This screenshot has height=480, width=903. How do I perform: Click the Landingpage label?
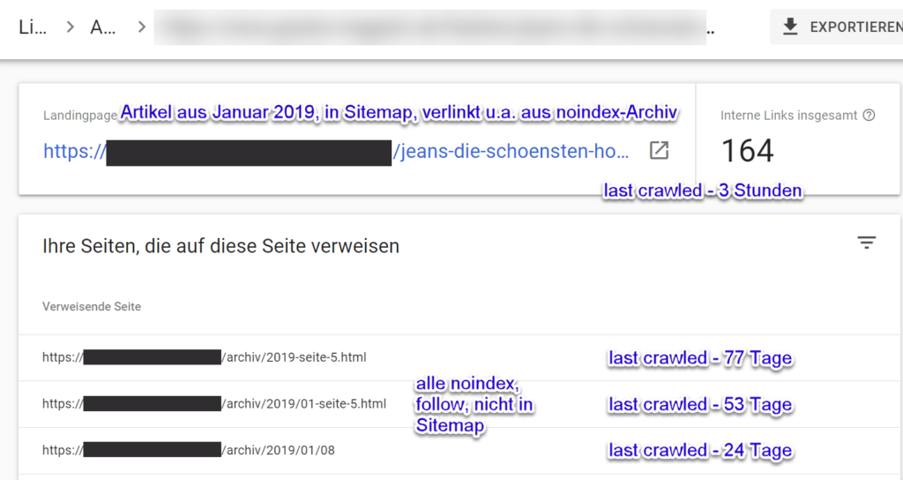pos(80,116)
